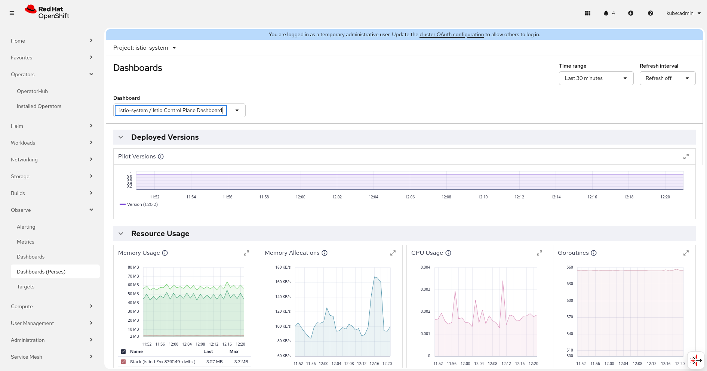This screenshot has height=371, width=707.
Task: Toggle the Stack istiod series checkbox
Action: (x=123, y=362)
